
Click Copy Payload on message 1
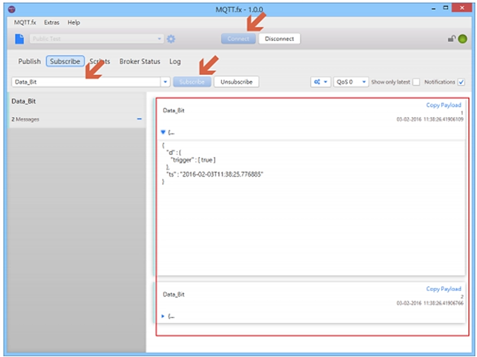pos(444,105)
